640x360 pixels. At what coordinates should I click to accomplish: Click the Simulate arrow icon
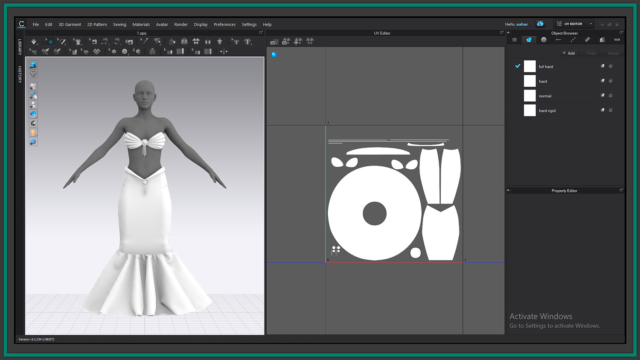click(34, 41)
